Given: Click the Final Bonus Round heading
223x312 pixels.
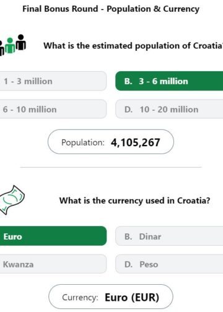Looking at the screenshot, I should coord(111,9).
